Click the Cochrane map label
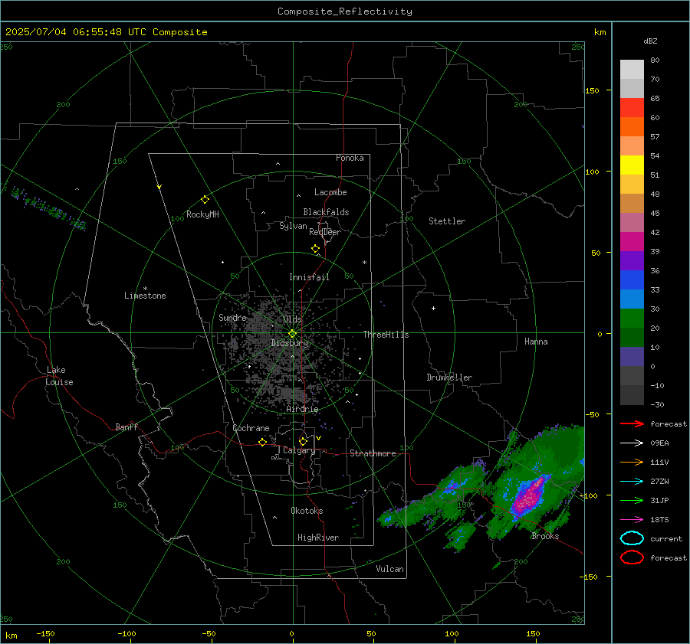 pos(251,428)
